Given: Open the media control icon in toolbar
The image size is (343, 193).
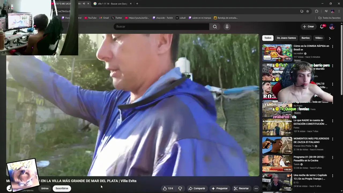Looking at the screenshot, I should click(x=326, y=11).
